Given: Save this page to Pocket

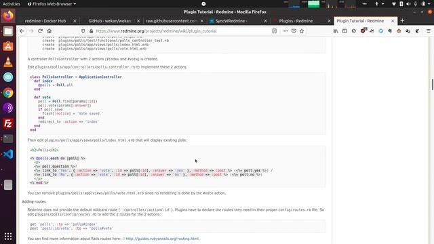Looking at the screenshot, I should pos(294,31).
